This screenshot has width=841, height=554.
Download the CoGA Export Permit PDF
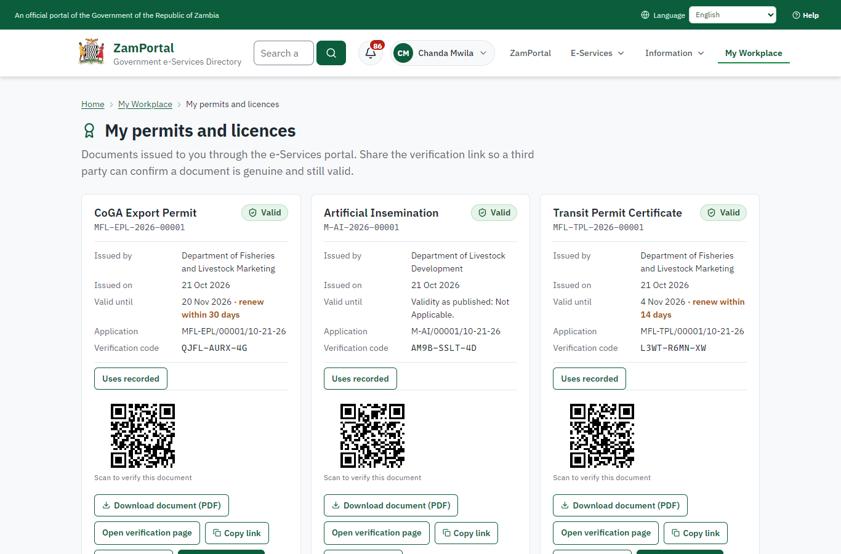(161, 505)
